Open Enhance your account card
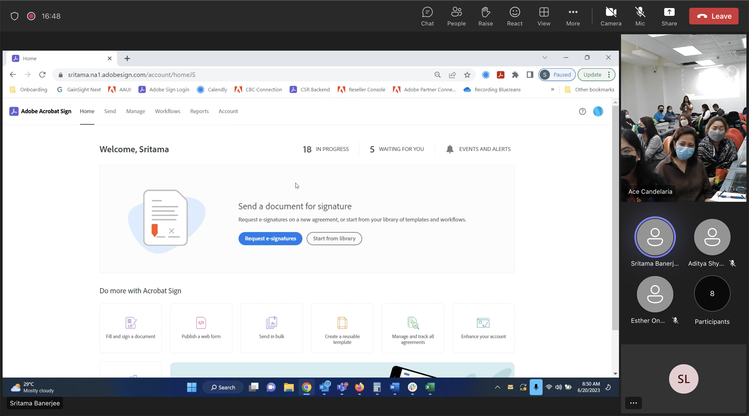This screenshot has height=416, width=749. pos(483,328)
